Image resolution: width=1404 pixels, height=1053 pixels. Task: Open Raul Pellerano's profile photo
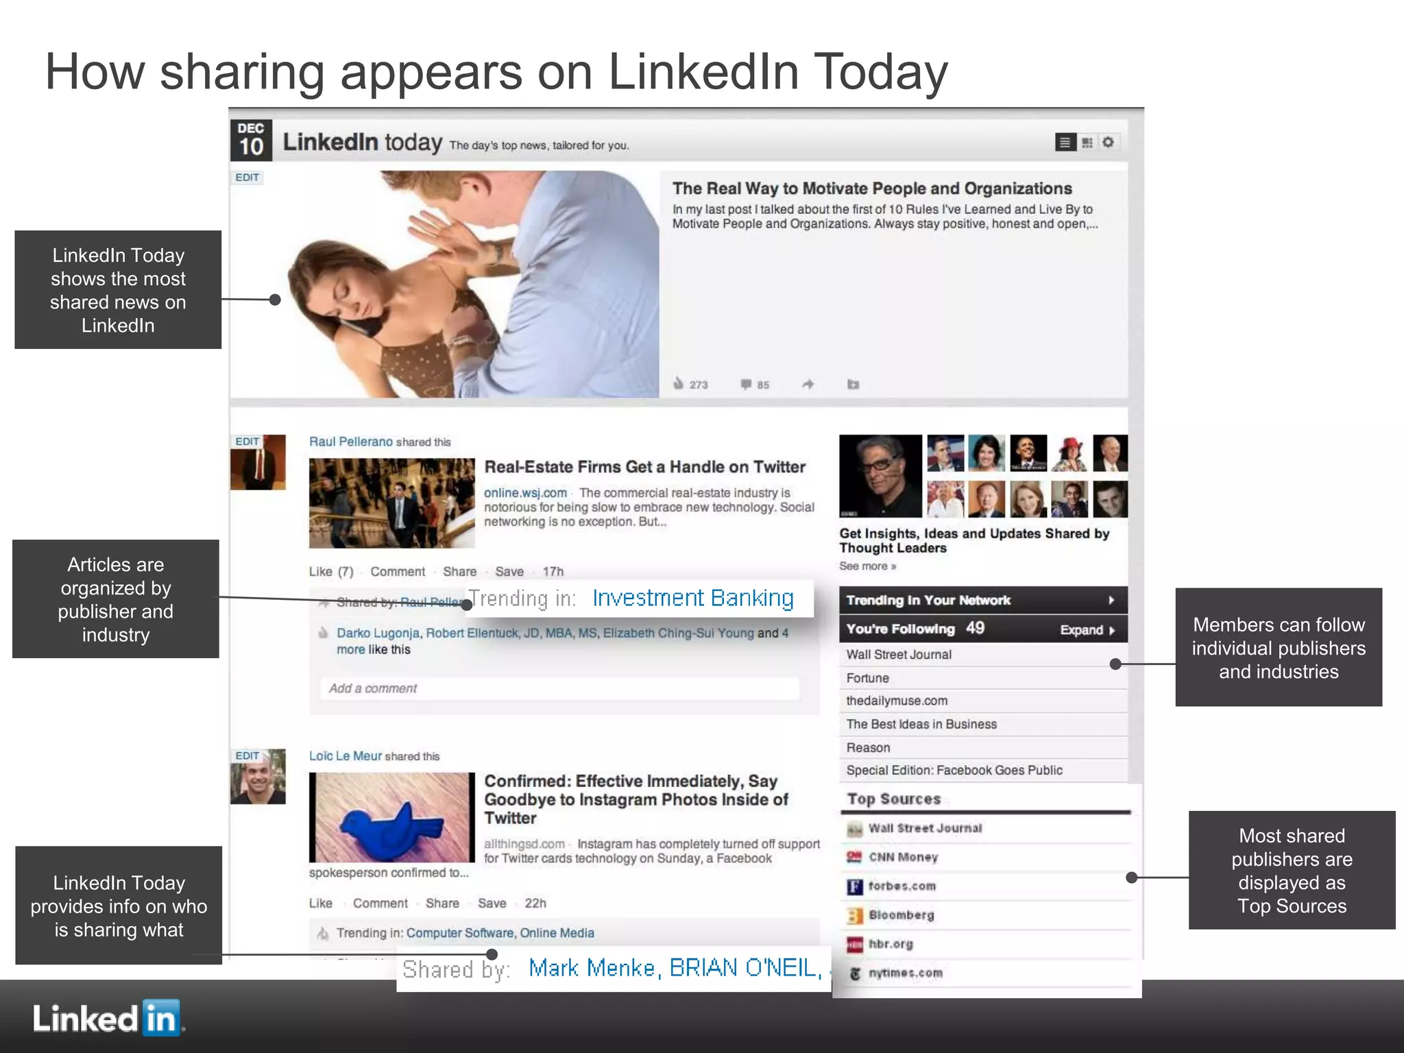258,462
